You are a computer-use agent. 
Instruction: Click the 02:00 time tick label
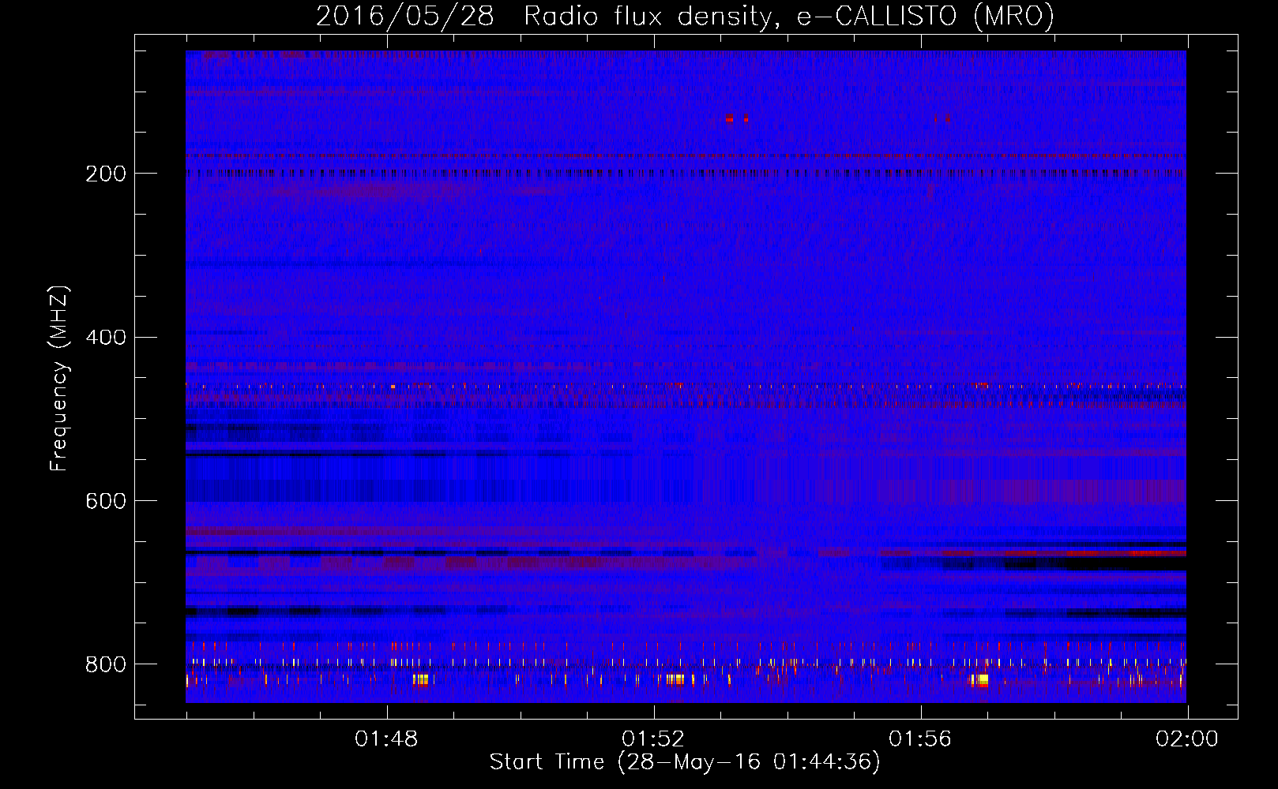[1187, 739]
